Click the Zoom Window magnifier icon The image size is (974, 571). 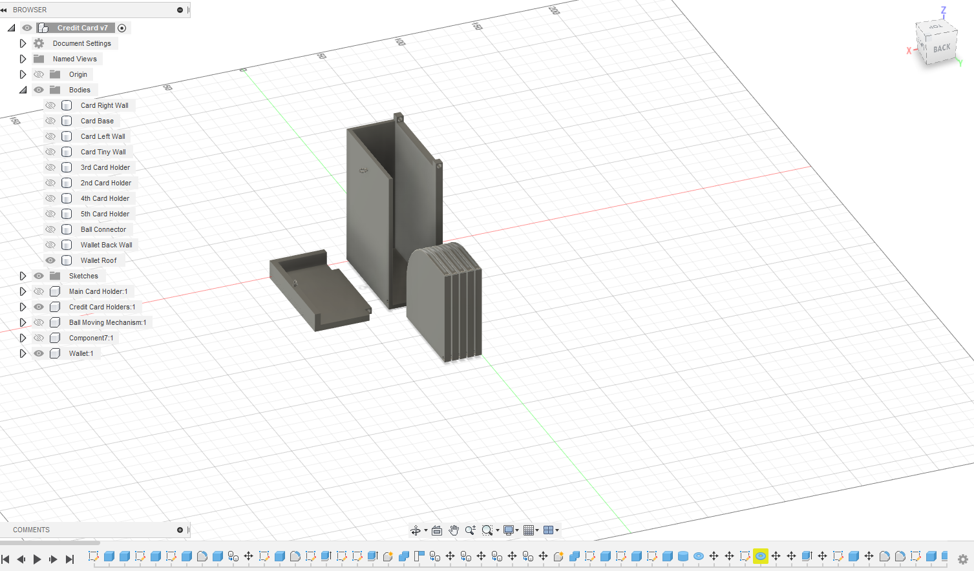(x=487, y=530)
